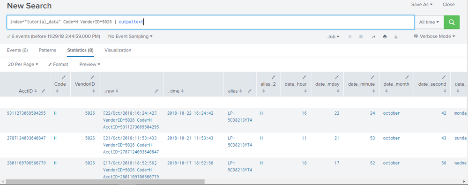Open the Job dropdown menu
The width and height of the screenshot is (468, 185).
pyautogui.click(x=334, y=37)
